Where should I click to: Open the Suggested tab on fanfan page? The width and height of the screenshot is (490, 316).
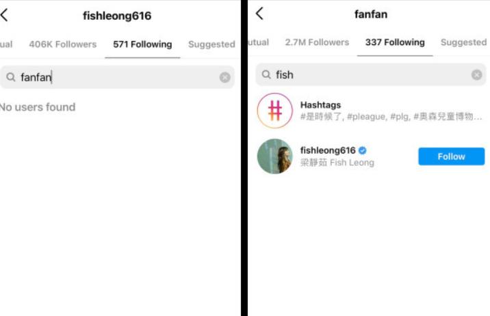point(463,42)
